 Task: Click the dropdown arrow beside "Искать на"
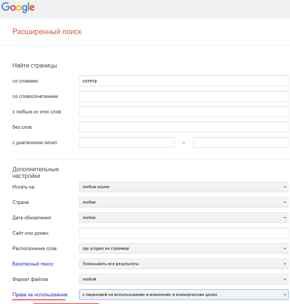pos(284,187)
